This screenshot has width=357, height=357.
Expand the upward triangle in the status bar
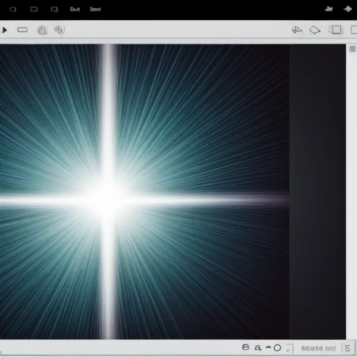268,347
